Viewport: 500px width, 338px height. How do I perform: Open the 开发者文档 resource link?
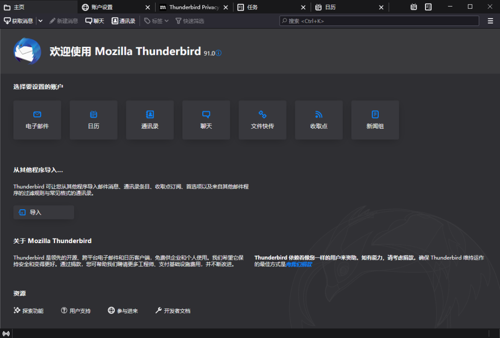point(173,311)
